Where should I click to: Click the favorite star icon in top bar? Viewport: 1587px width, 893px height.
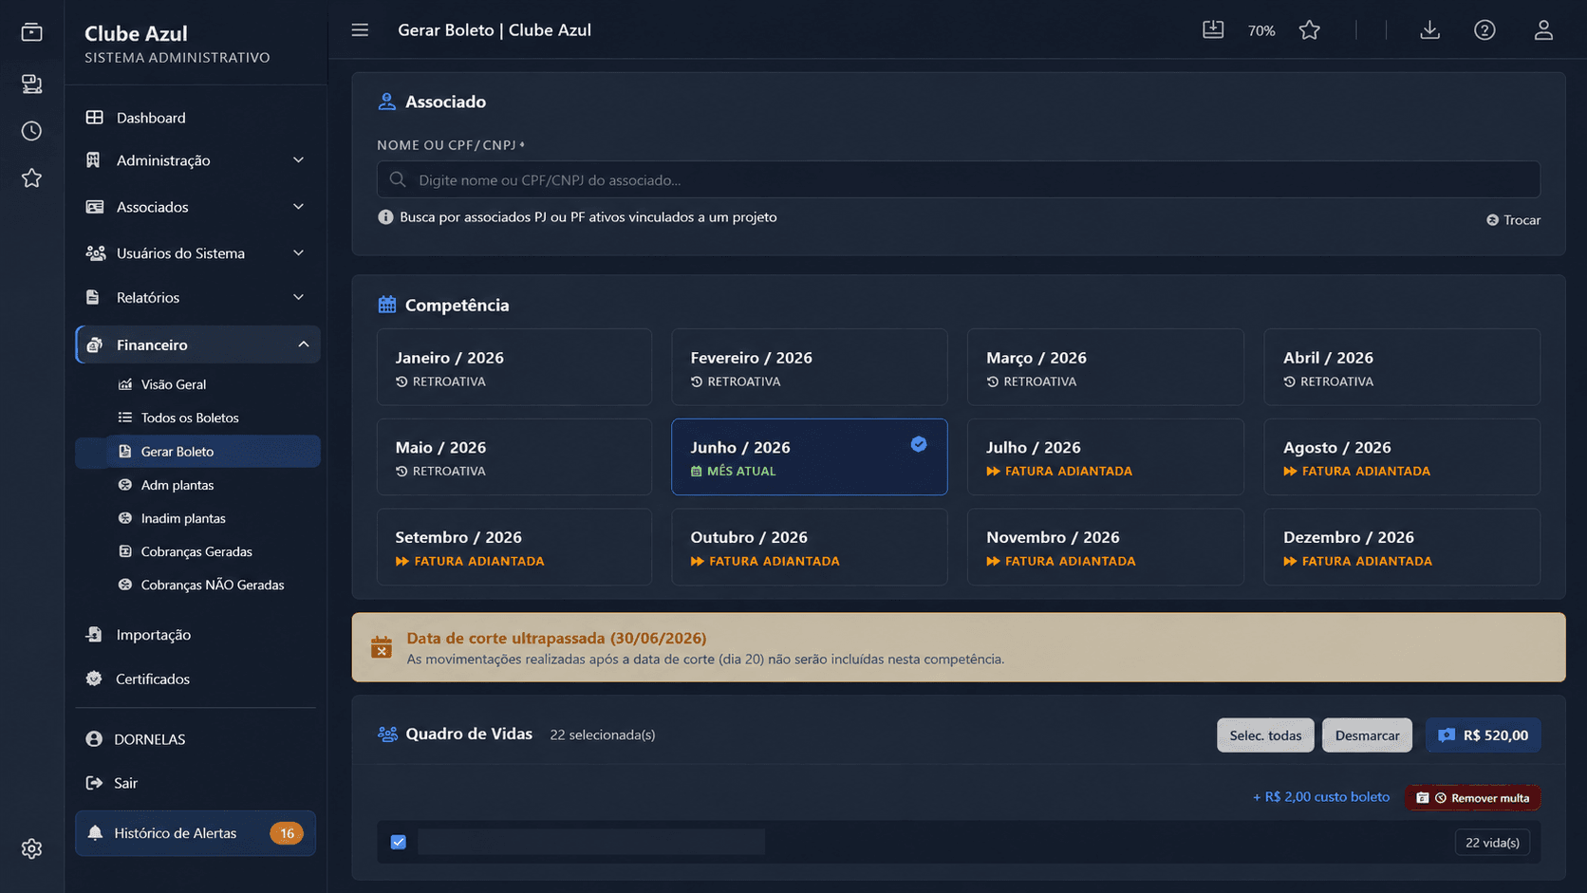(1310, 30)
